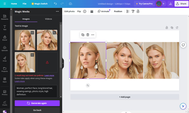Select second generated thumbnail with raised arm
The image size is (189, 113).
click(x=47, y=40)
